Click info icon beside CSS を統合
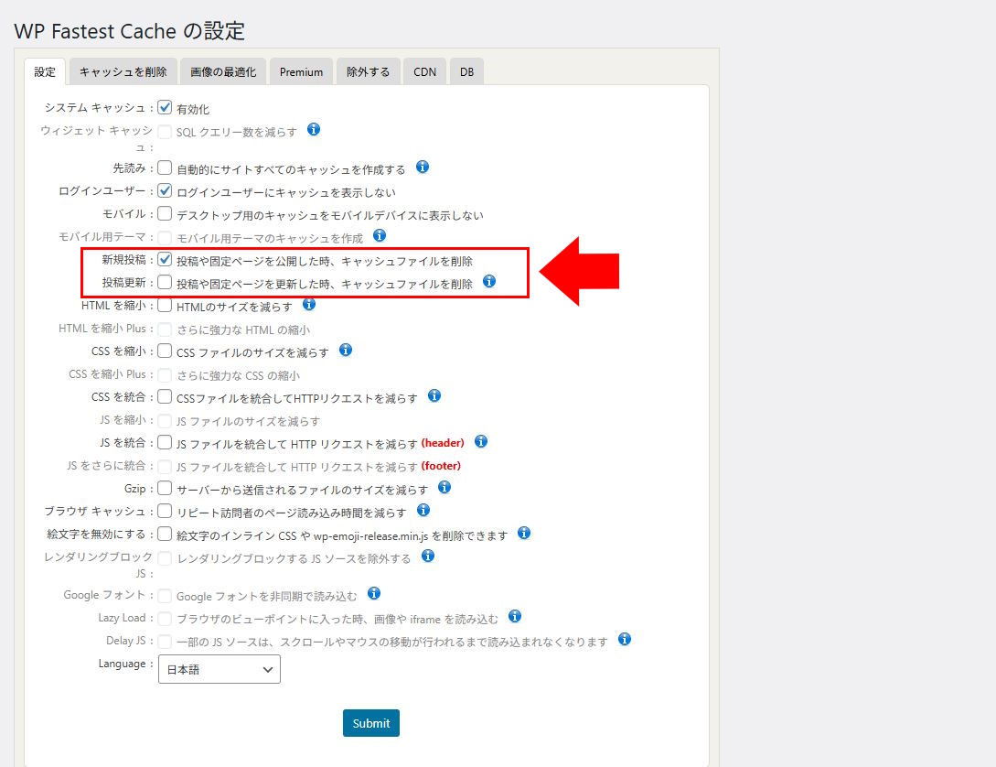 [x=434, y=396]
